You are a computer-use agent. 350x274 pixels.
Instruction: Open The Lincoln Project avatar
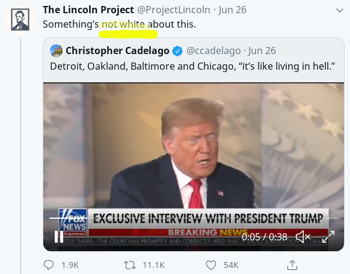click(20, 20)
